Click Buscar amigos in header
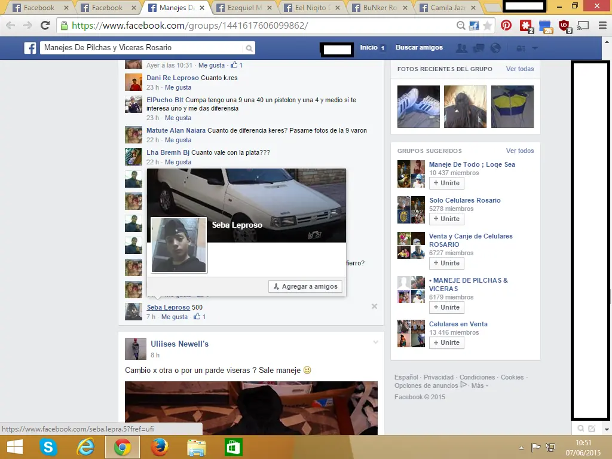 point(419,47)
